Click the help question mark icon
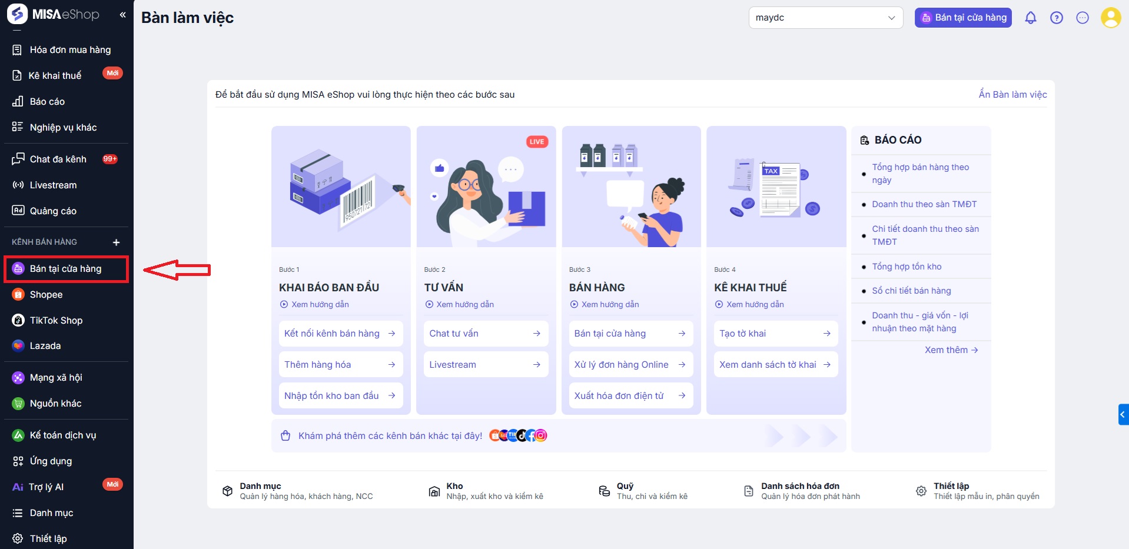This screenshot has width=1129, height=549. pyautogui.click(x=1057, y=18)
